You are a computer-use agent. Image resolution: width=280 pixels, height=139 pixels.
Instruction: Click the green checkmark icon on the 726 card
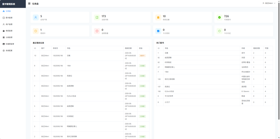click(x=219, y=17)
